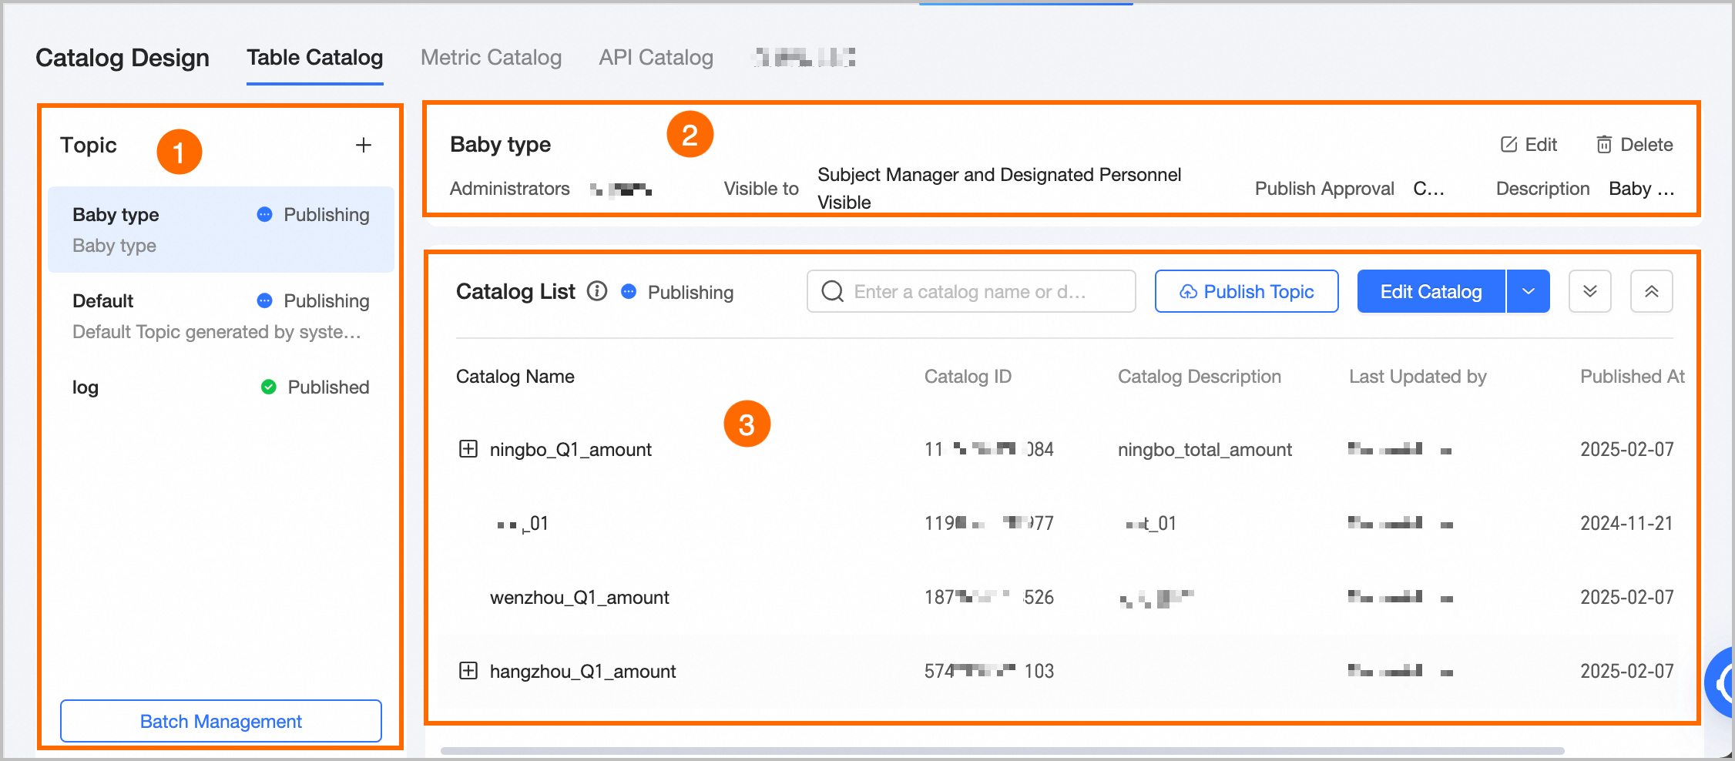Delete the Baby type topic
1735x761 pixels.
[1634, 145]
